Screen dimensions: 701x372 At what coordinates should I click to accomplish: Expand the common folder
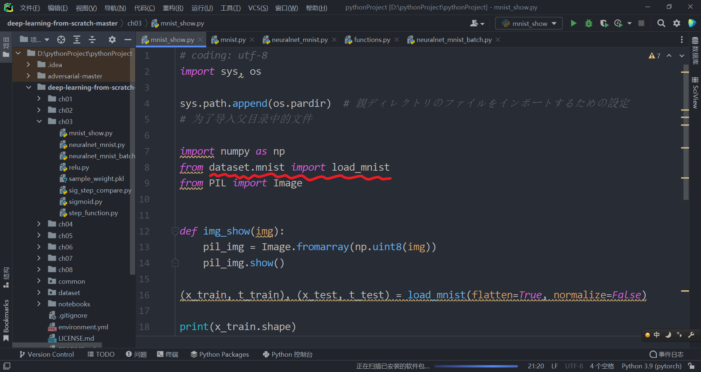click(x=39, y=281)
